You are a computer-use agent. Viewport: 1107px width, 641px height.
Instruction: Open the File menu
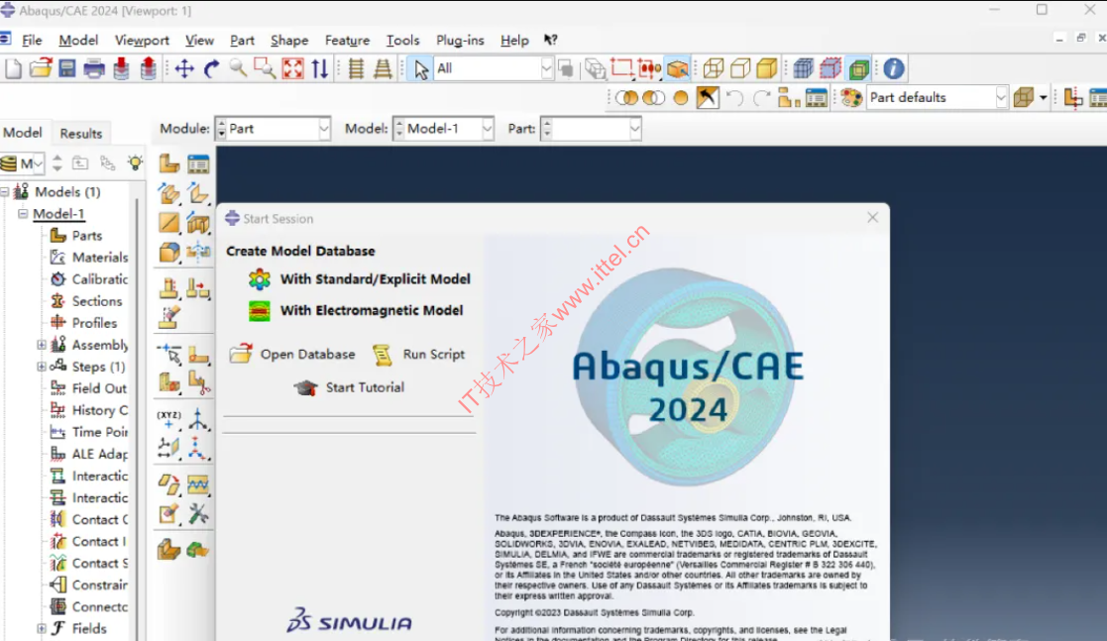[32, 41]
